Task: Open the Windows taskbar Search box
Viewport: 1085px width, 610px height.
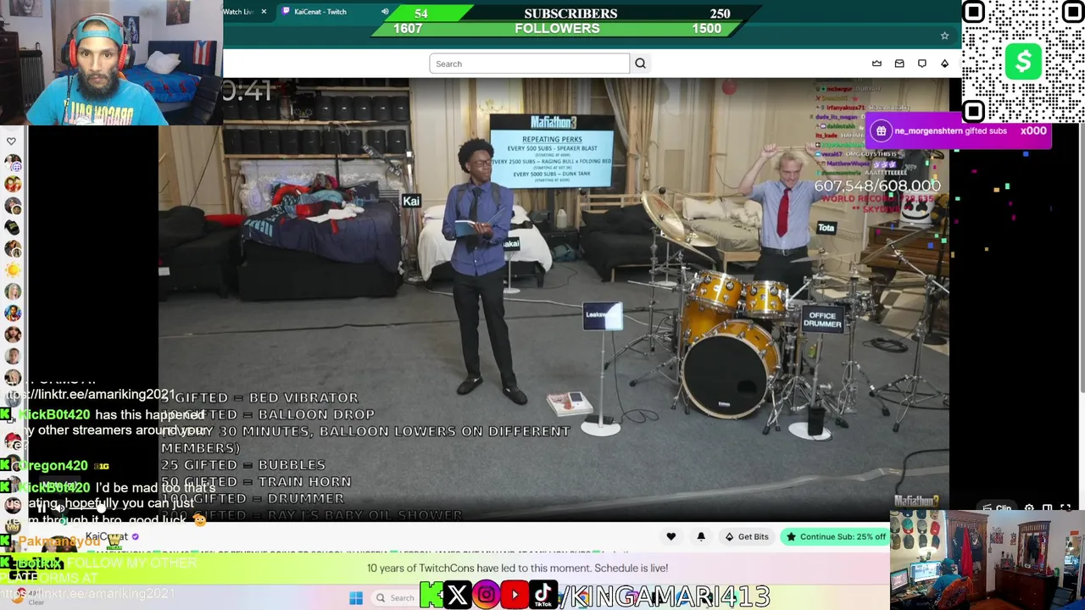Action: pos(395,598)
